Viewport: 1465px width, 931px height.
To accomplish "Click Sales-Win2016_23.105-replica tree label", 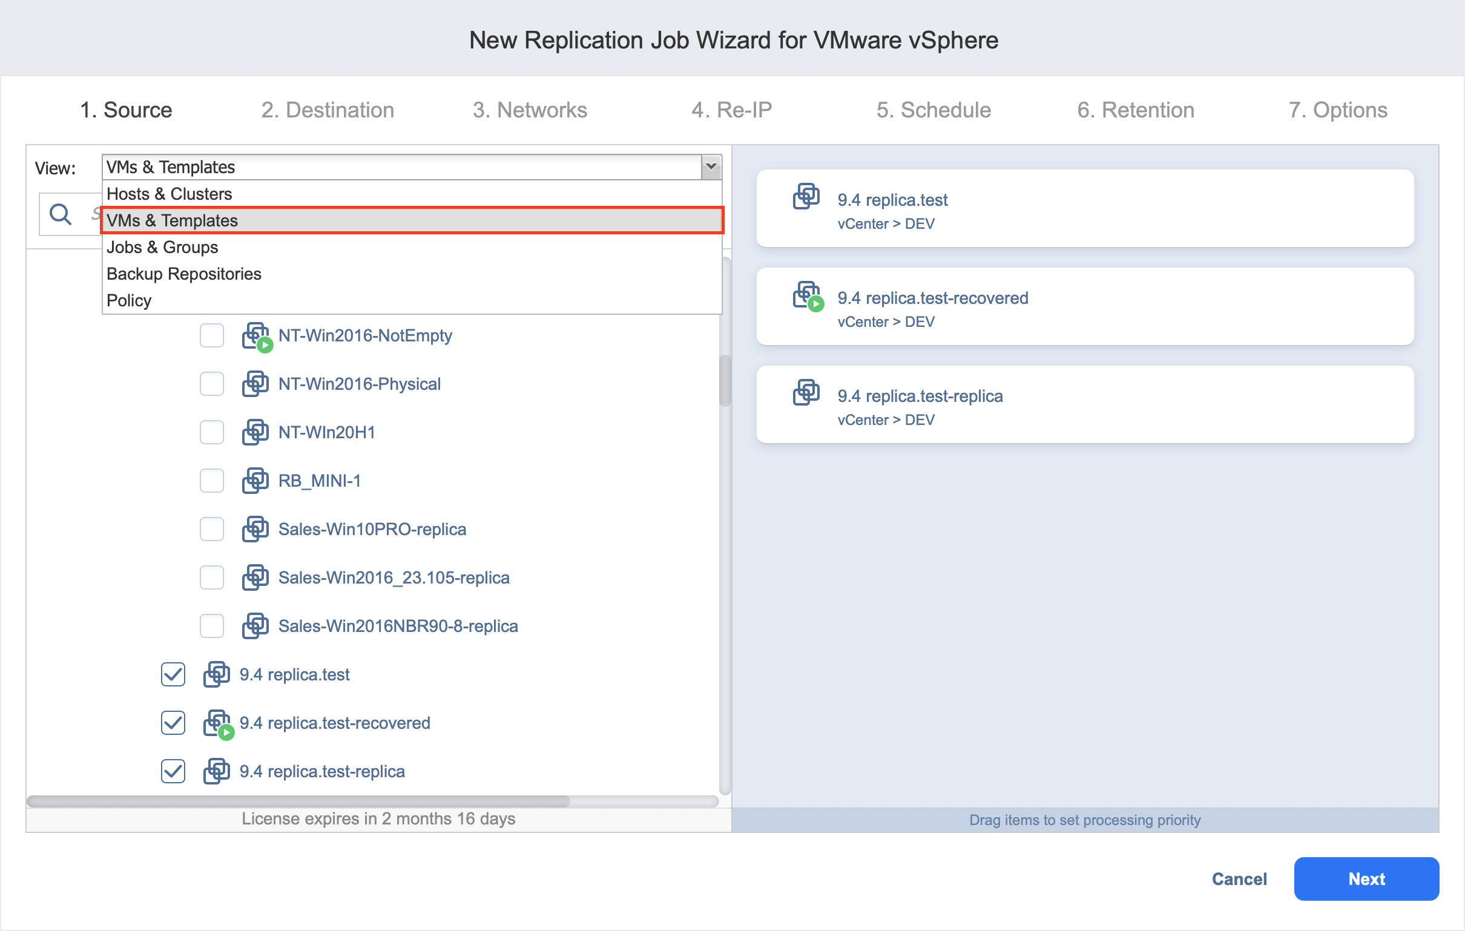I will point(393,578).
